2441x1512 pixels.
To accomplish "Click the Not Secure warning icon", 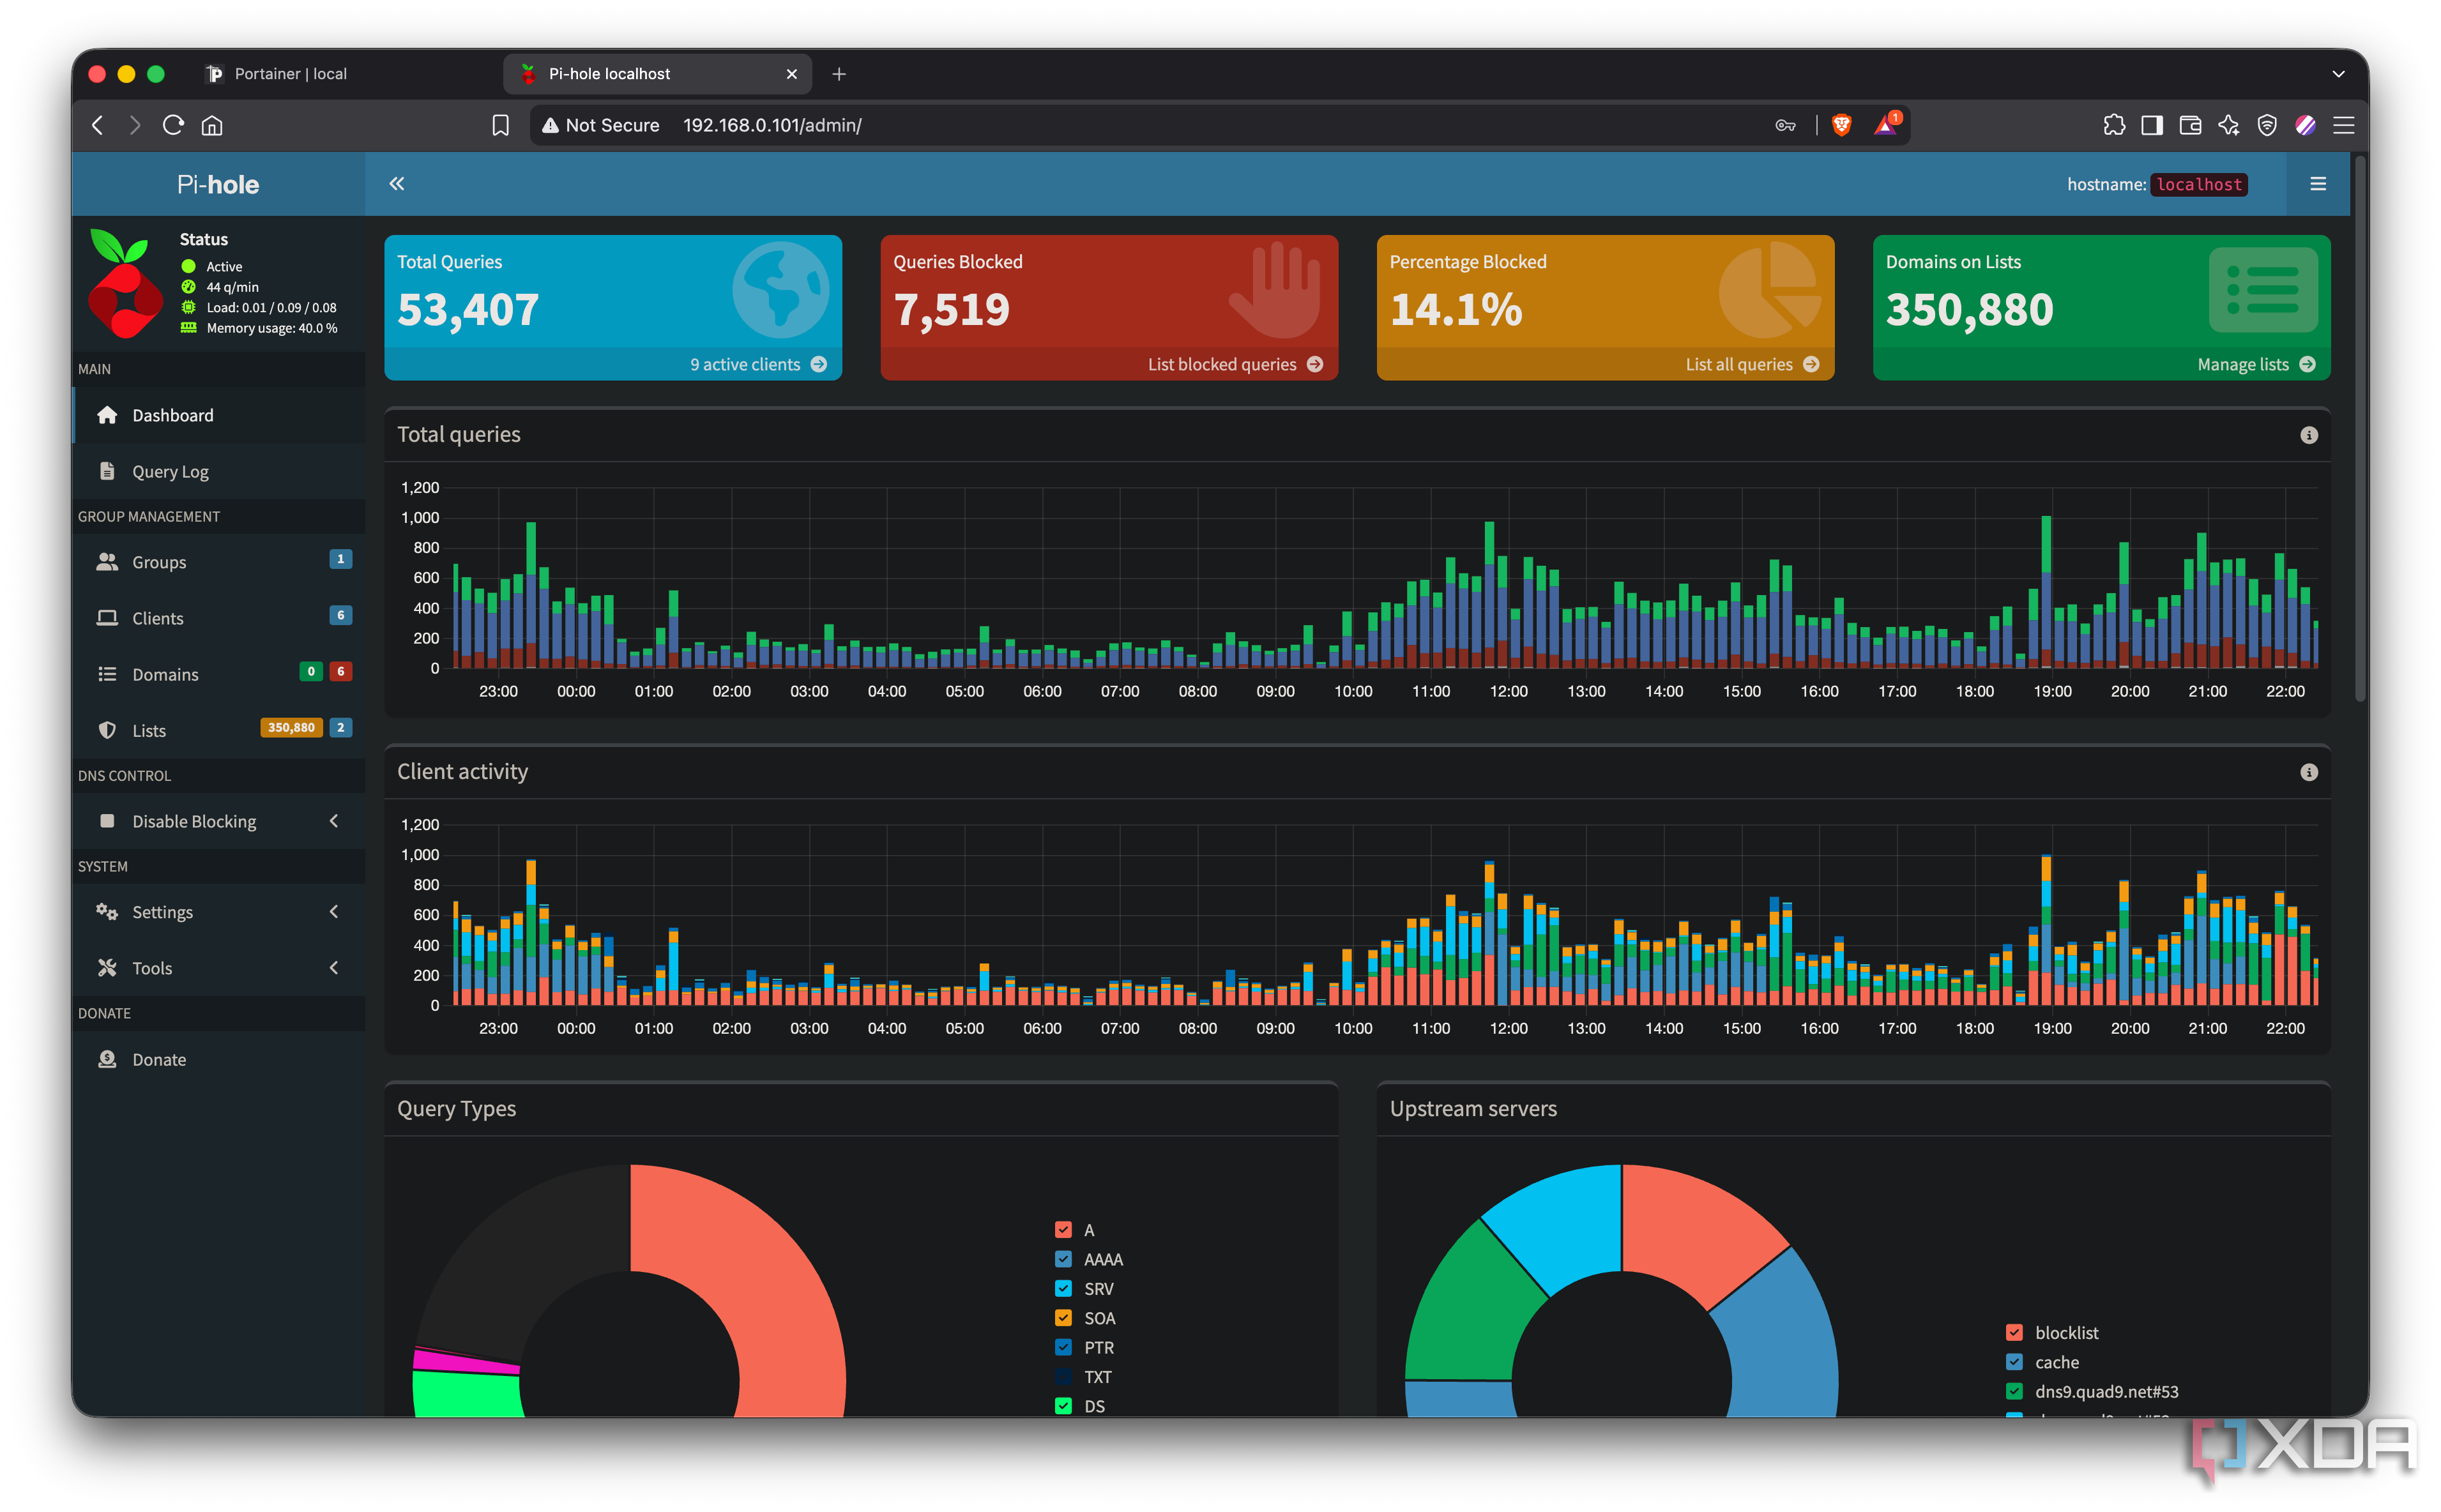I will click(x=550, y=125).
